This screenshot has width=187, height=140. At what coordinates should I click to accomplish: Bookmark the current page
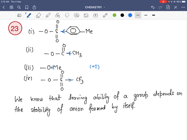coord(26,7)
